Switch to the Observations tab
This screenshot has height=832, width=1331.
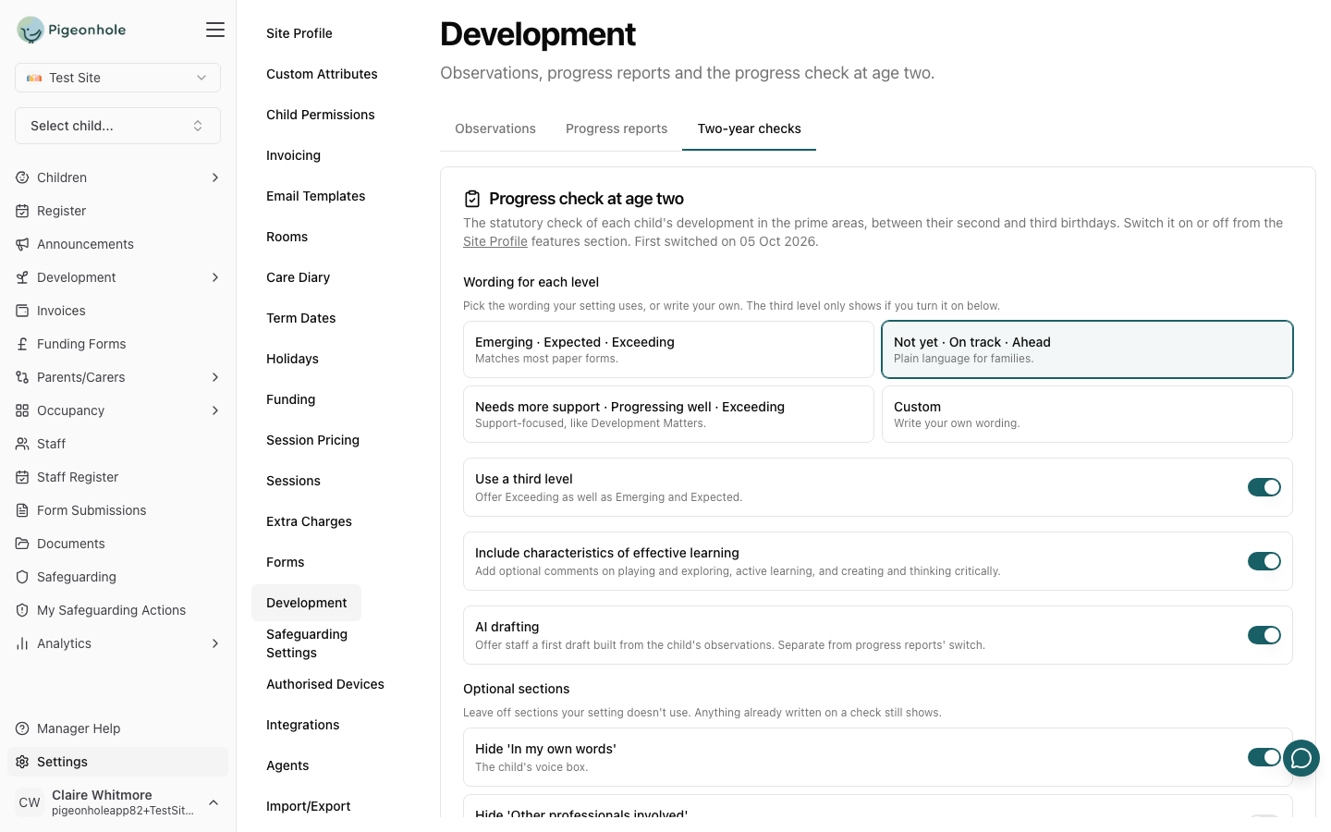pyautogui.click(x=495, y=128)
